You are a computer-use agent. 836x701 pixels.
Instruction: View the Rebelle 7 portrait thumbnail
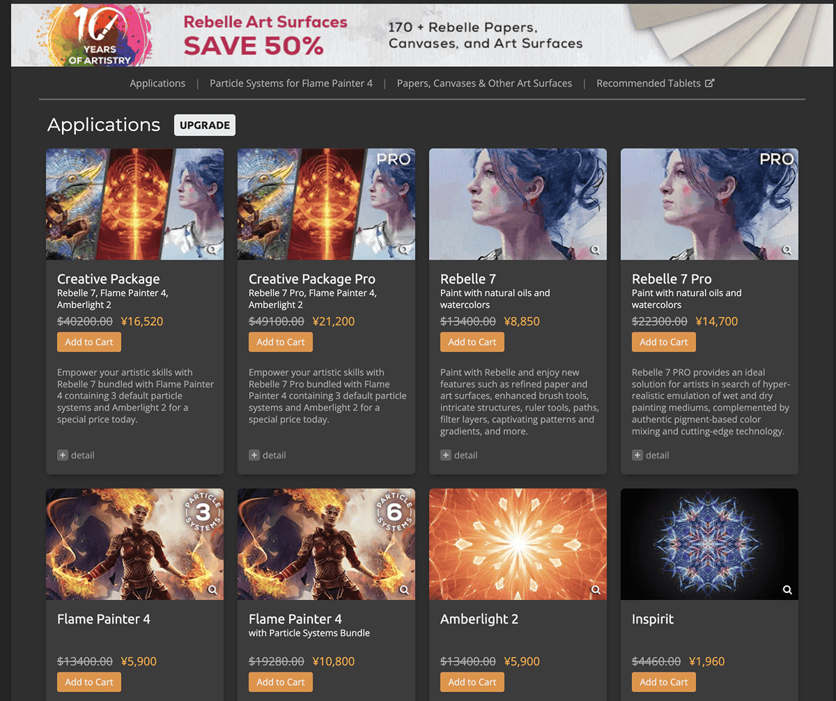(518, 204)
